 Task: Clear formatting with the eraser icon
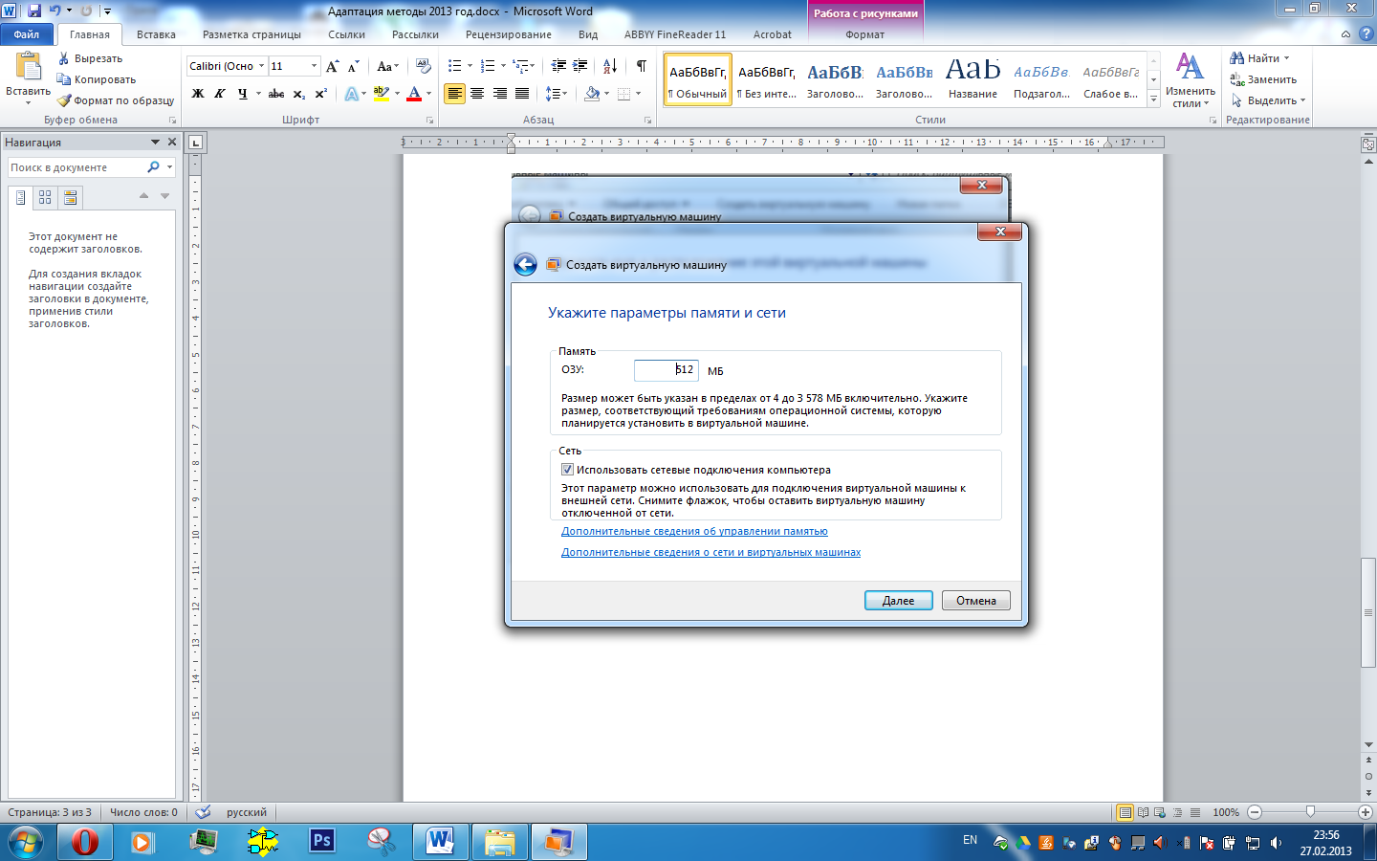(423, 66)
